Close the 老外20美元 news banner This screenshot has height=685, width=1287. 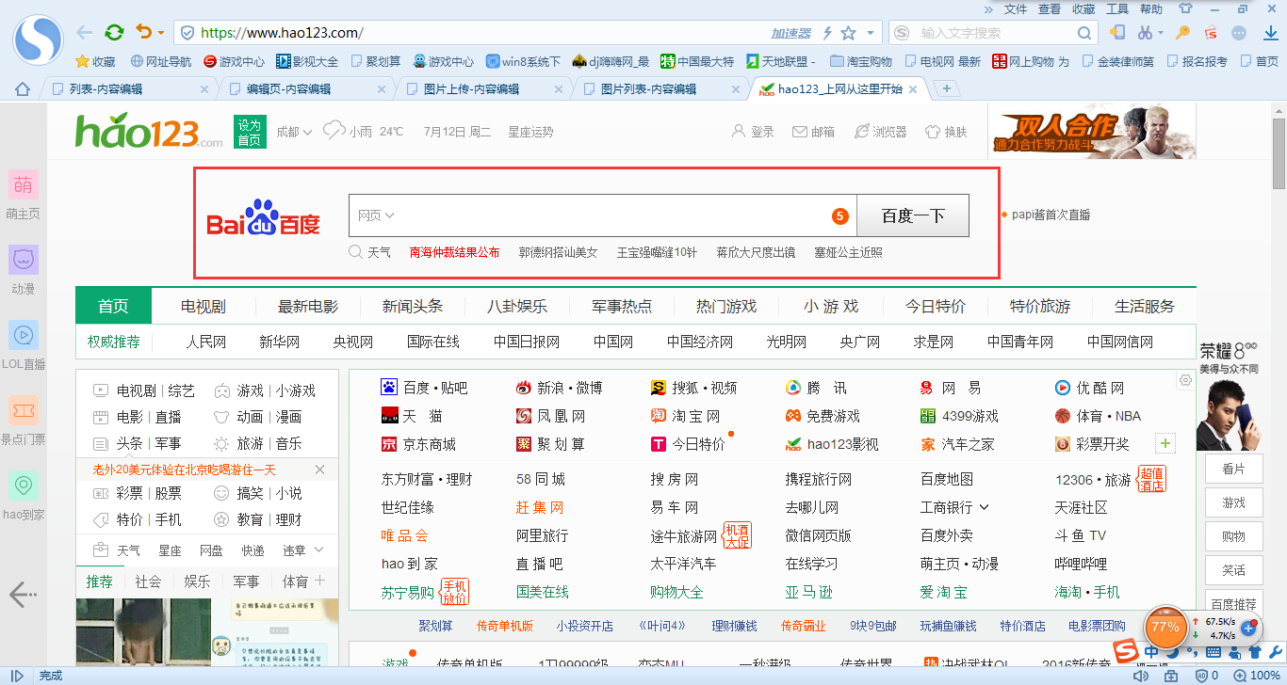tap(319, 470)
